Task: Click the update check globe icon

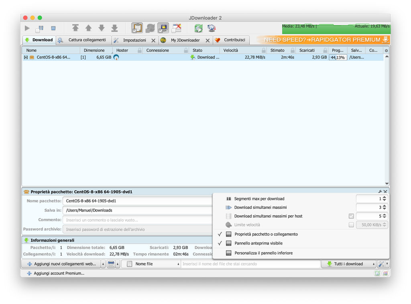Action: click(x=211, y=28)
